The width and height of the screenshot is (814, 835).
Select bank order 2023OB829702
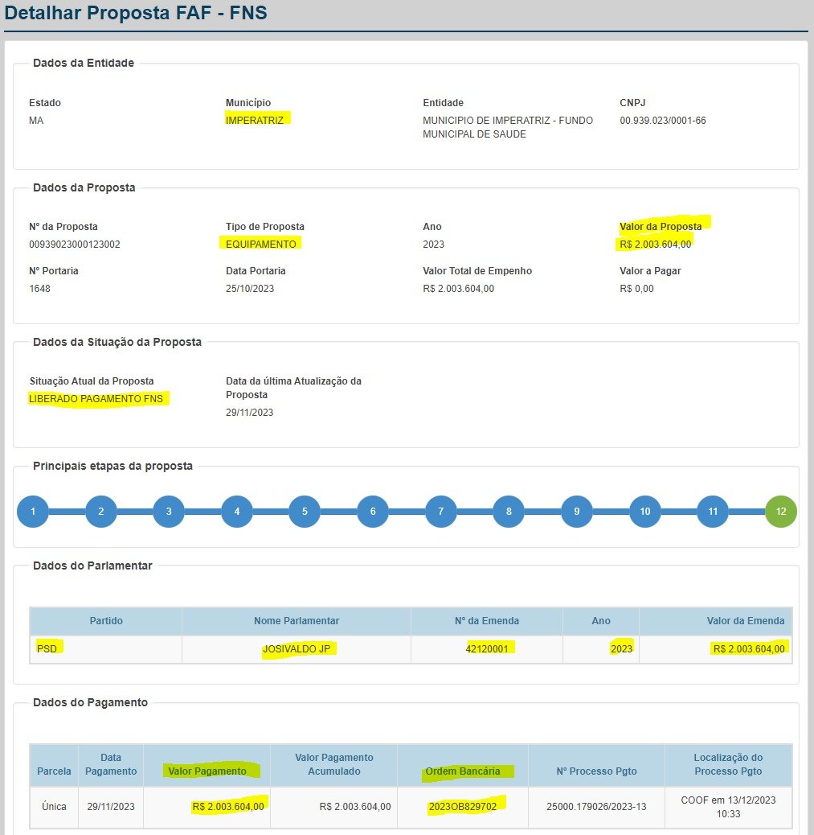click(x=462, y=807)
